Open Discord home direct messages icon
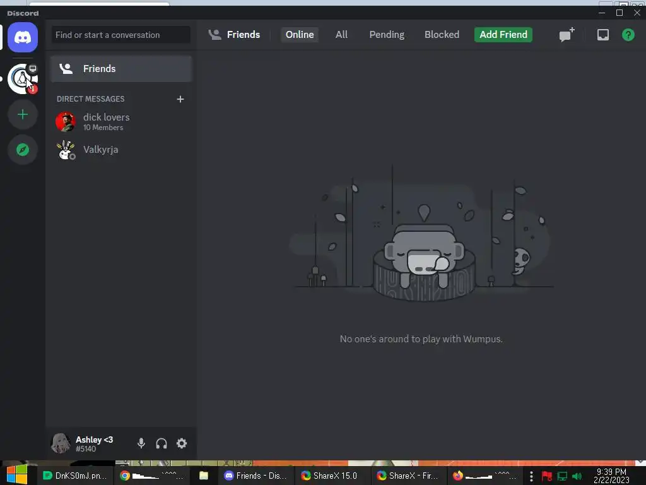The width and height of the screenshot is (646, 485). tap(23, 37)
